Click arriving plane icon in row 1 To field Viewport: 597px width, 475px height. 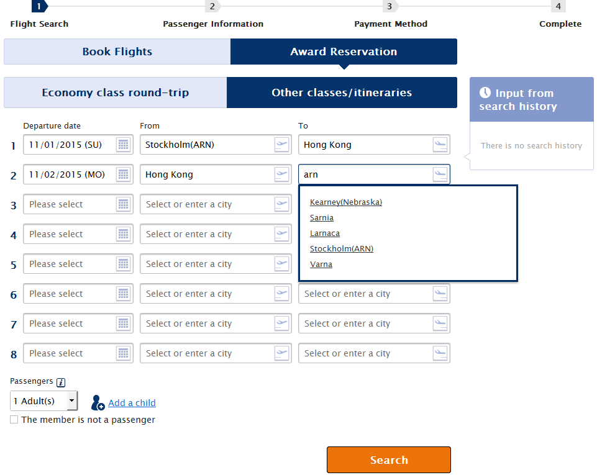click(x=440, y=145)
